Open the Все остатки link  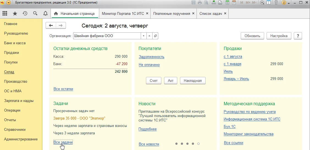pyautogui.click(x=63, y=89)
